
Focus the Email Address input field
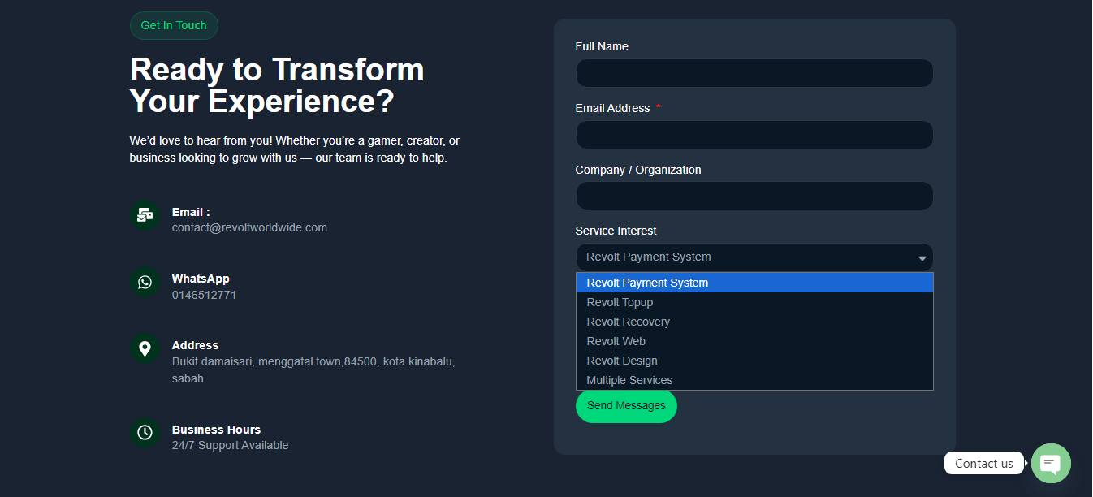point(754,135)
